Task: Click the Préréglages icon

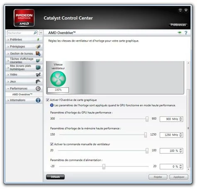Action: coord(38,47)
